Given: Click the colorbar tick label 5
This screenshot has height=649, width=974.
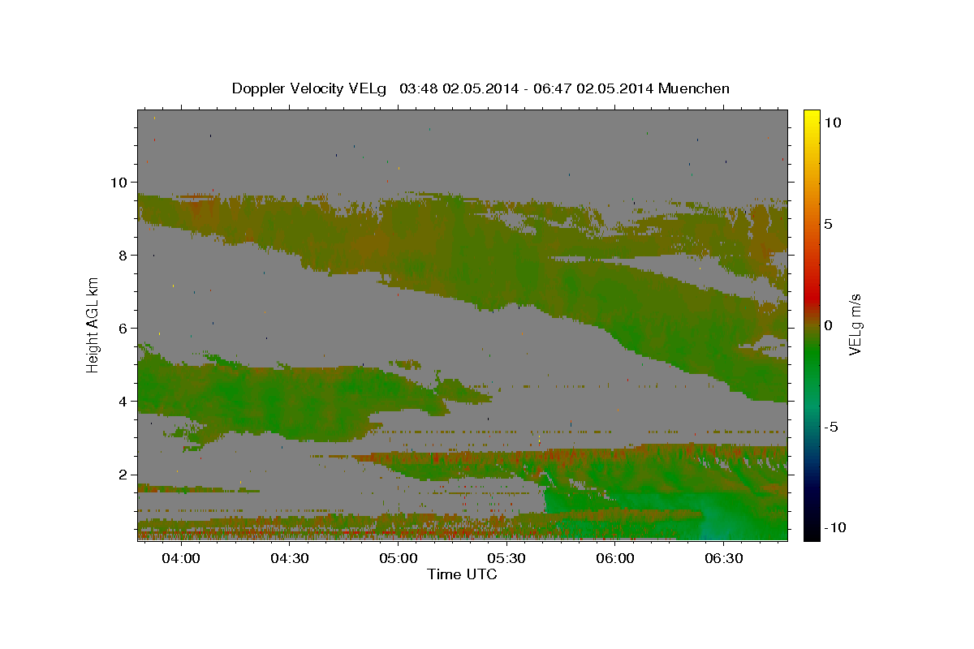Looking at the screenshot, I should [x=829, y=223].
